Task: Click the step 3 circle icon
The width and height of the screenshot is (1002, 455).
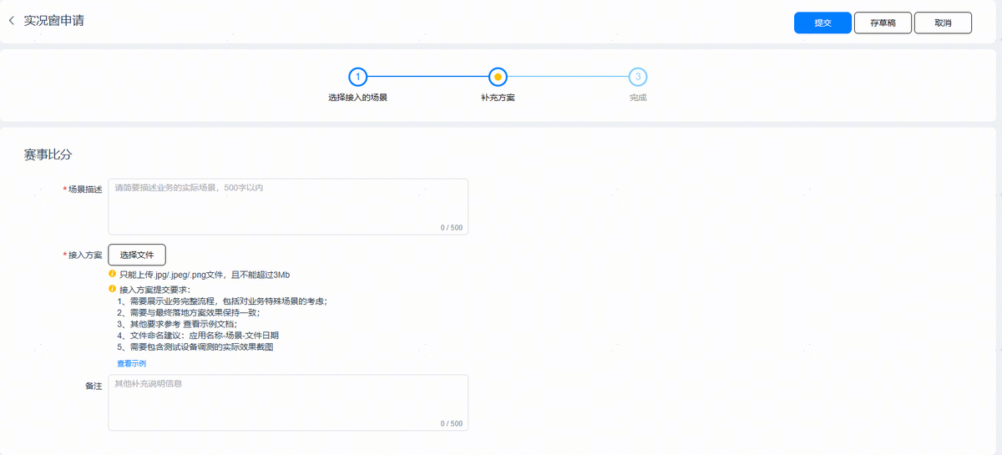Action: 638,77
